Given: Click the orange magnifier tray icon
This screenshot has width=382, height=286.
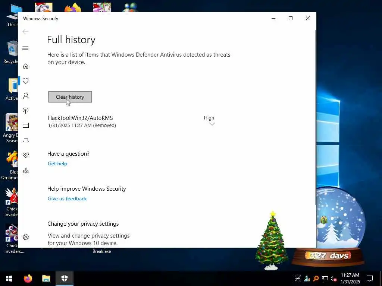Looking at the screenshot, I should coord(316,279).
